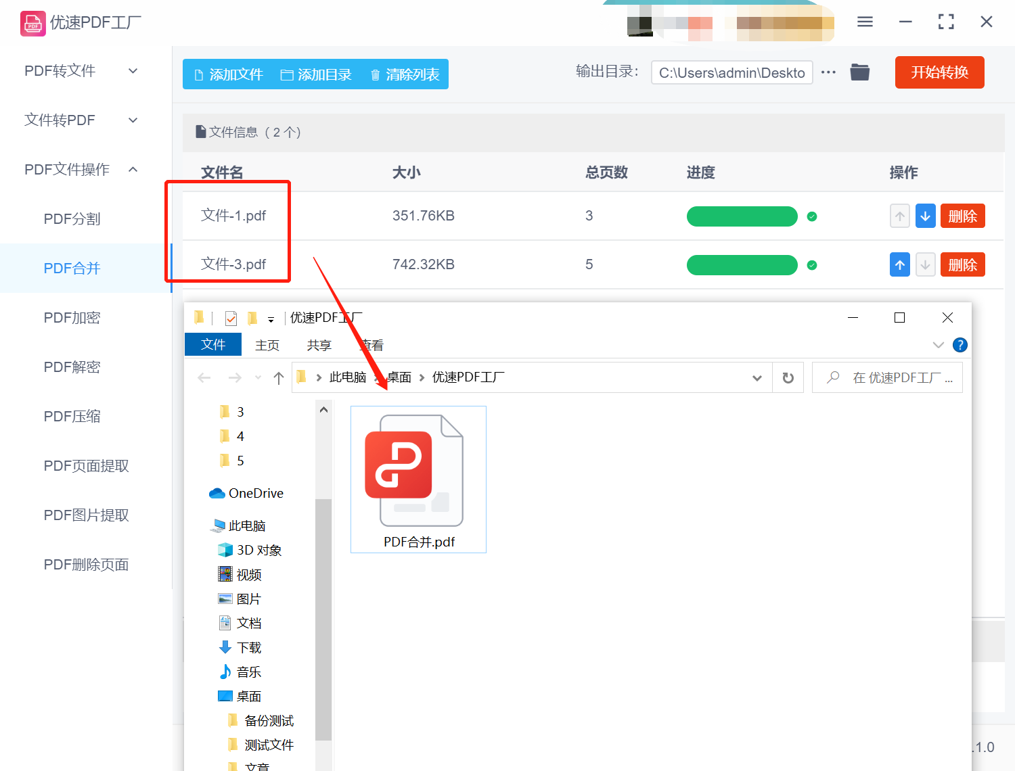Image resolution: width=1015 pixels, height=771 pixels.
Task: Open the PDF解密 tool
Action: [x=72, y=367]
